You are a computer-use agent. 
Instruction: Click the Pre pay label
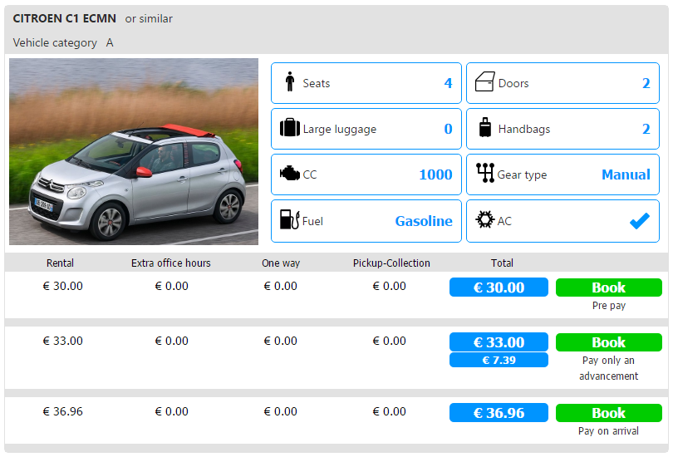pos(609,306)
